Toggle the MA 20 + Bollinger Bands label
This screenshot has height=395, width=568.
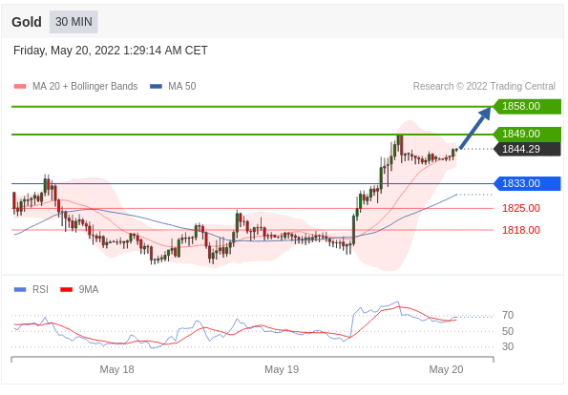pyautogui.click(x=85, y=86)
